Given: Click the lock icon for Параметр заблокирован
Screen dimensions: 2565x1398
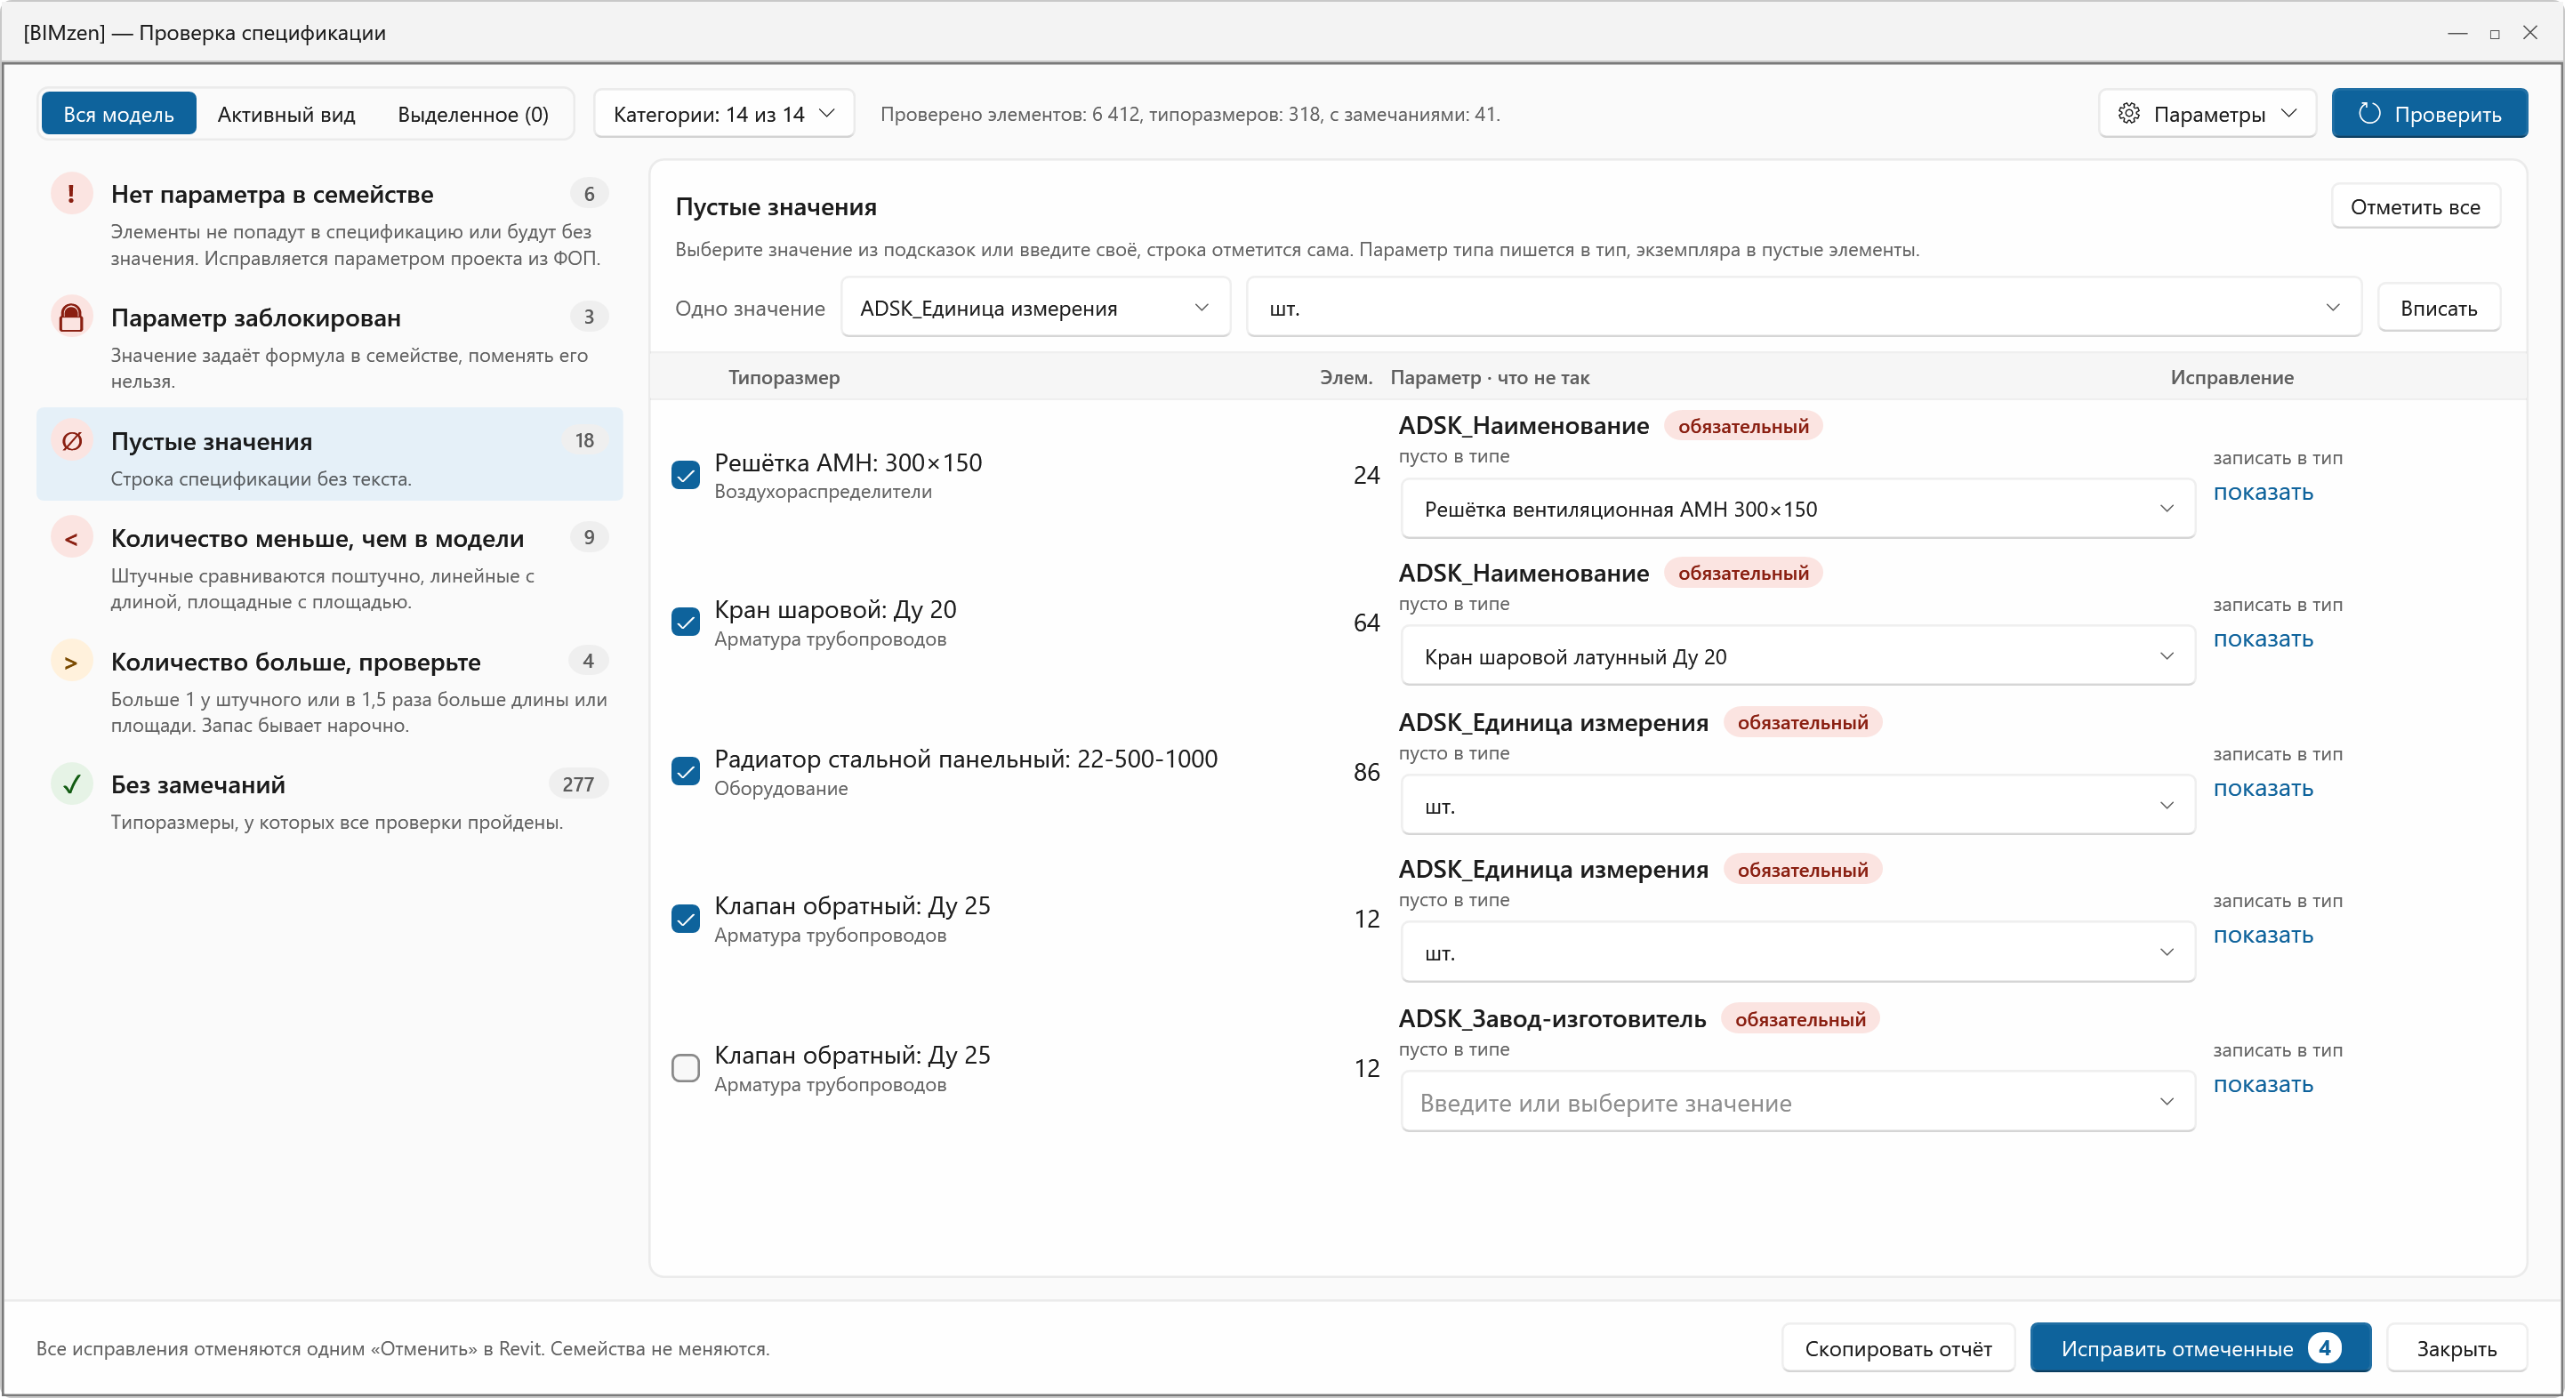Looking at the screenshot, I should [x=70, y=317].
